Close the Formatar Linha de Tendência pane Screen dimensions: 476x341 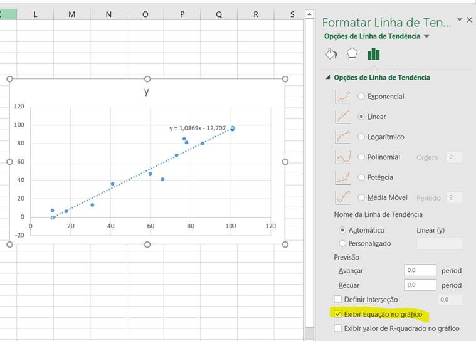470,20
